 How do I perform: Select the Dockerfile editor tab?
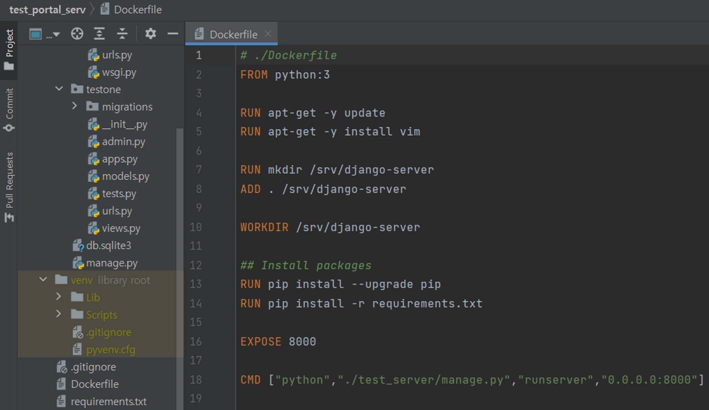(x=233, y=34)
